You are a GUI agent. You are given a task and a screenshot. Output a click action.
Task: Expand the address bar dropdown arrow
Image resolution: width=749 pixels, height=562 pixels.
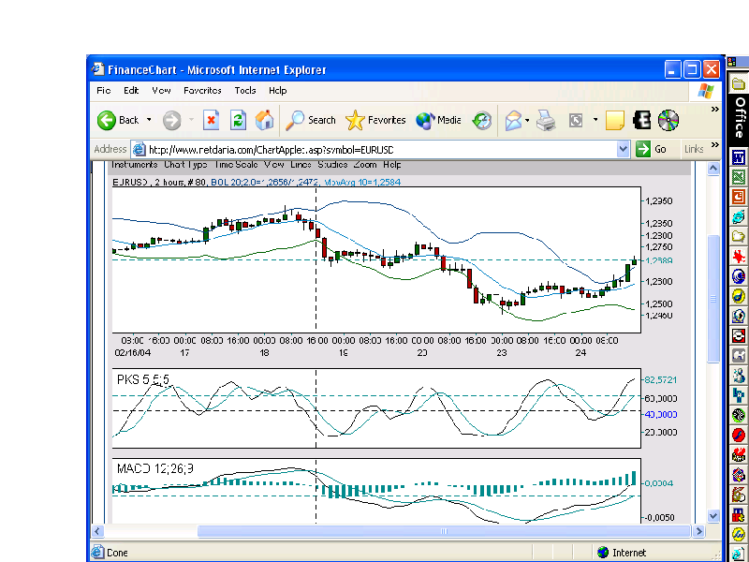[623, 150]
